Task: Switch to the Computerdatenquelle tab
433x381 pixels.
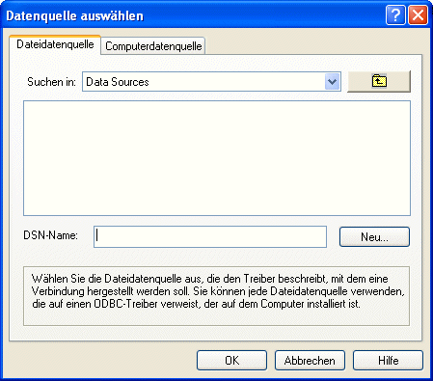Action: tap(153, 46)
